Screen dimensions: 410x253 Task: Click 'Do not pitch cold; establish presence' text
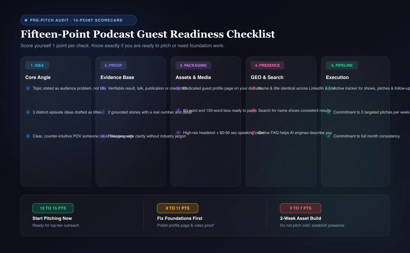pyautogui.click(x=312, y=225)
